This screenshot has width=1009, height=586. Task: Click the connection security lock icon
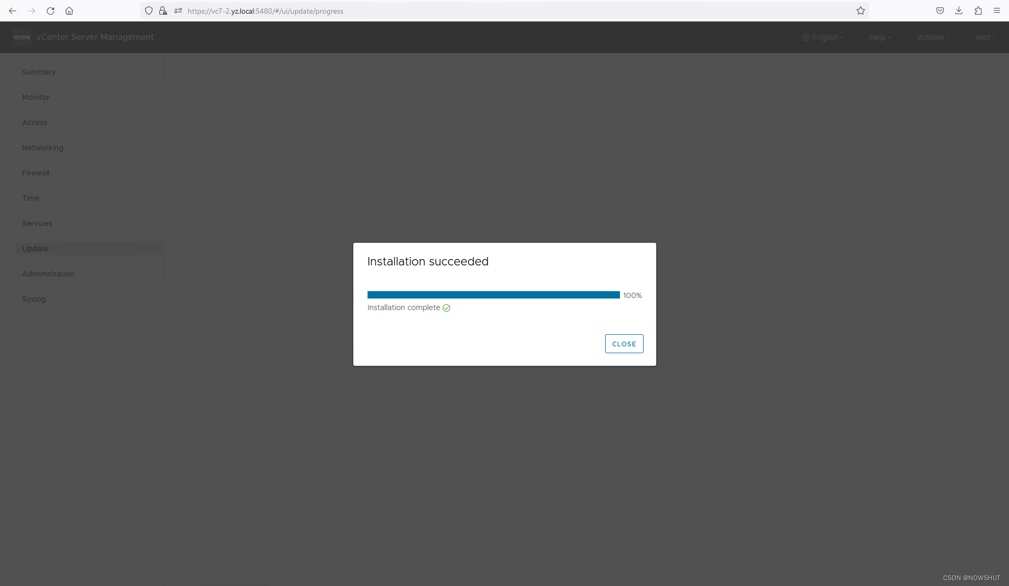[x=163, y=11]
